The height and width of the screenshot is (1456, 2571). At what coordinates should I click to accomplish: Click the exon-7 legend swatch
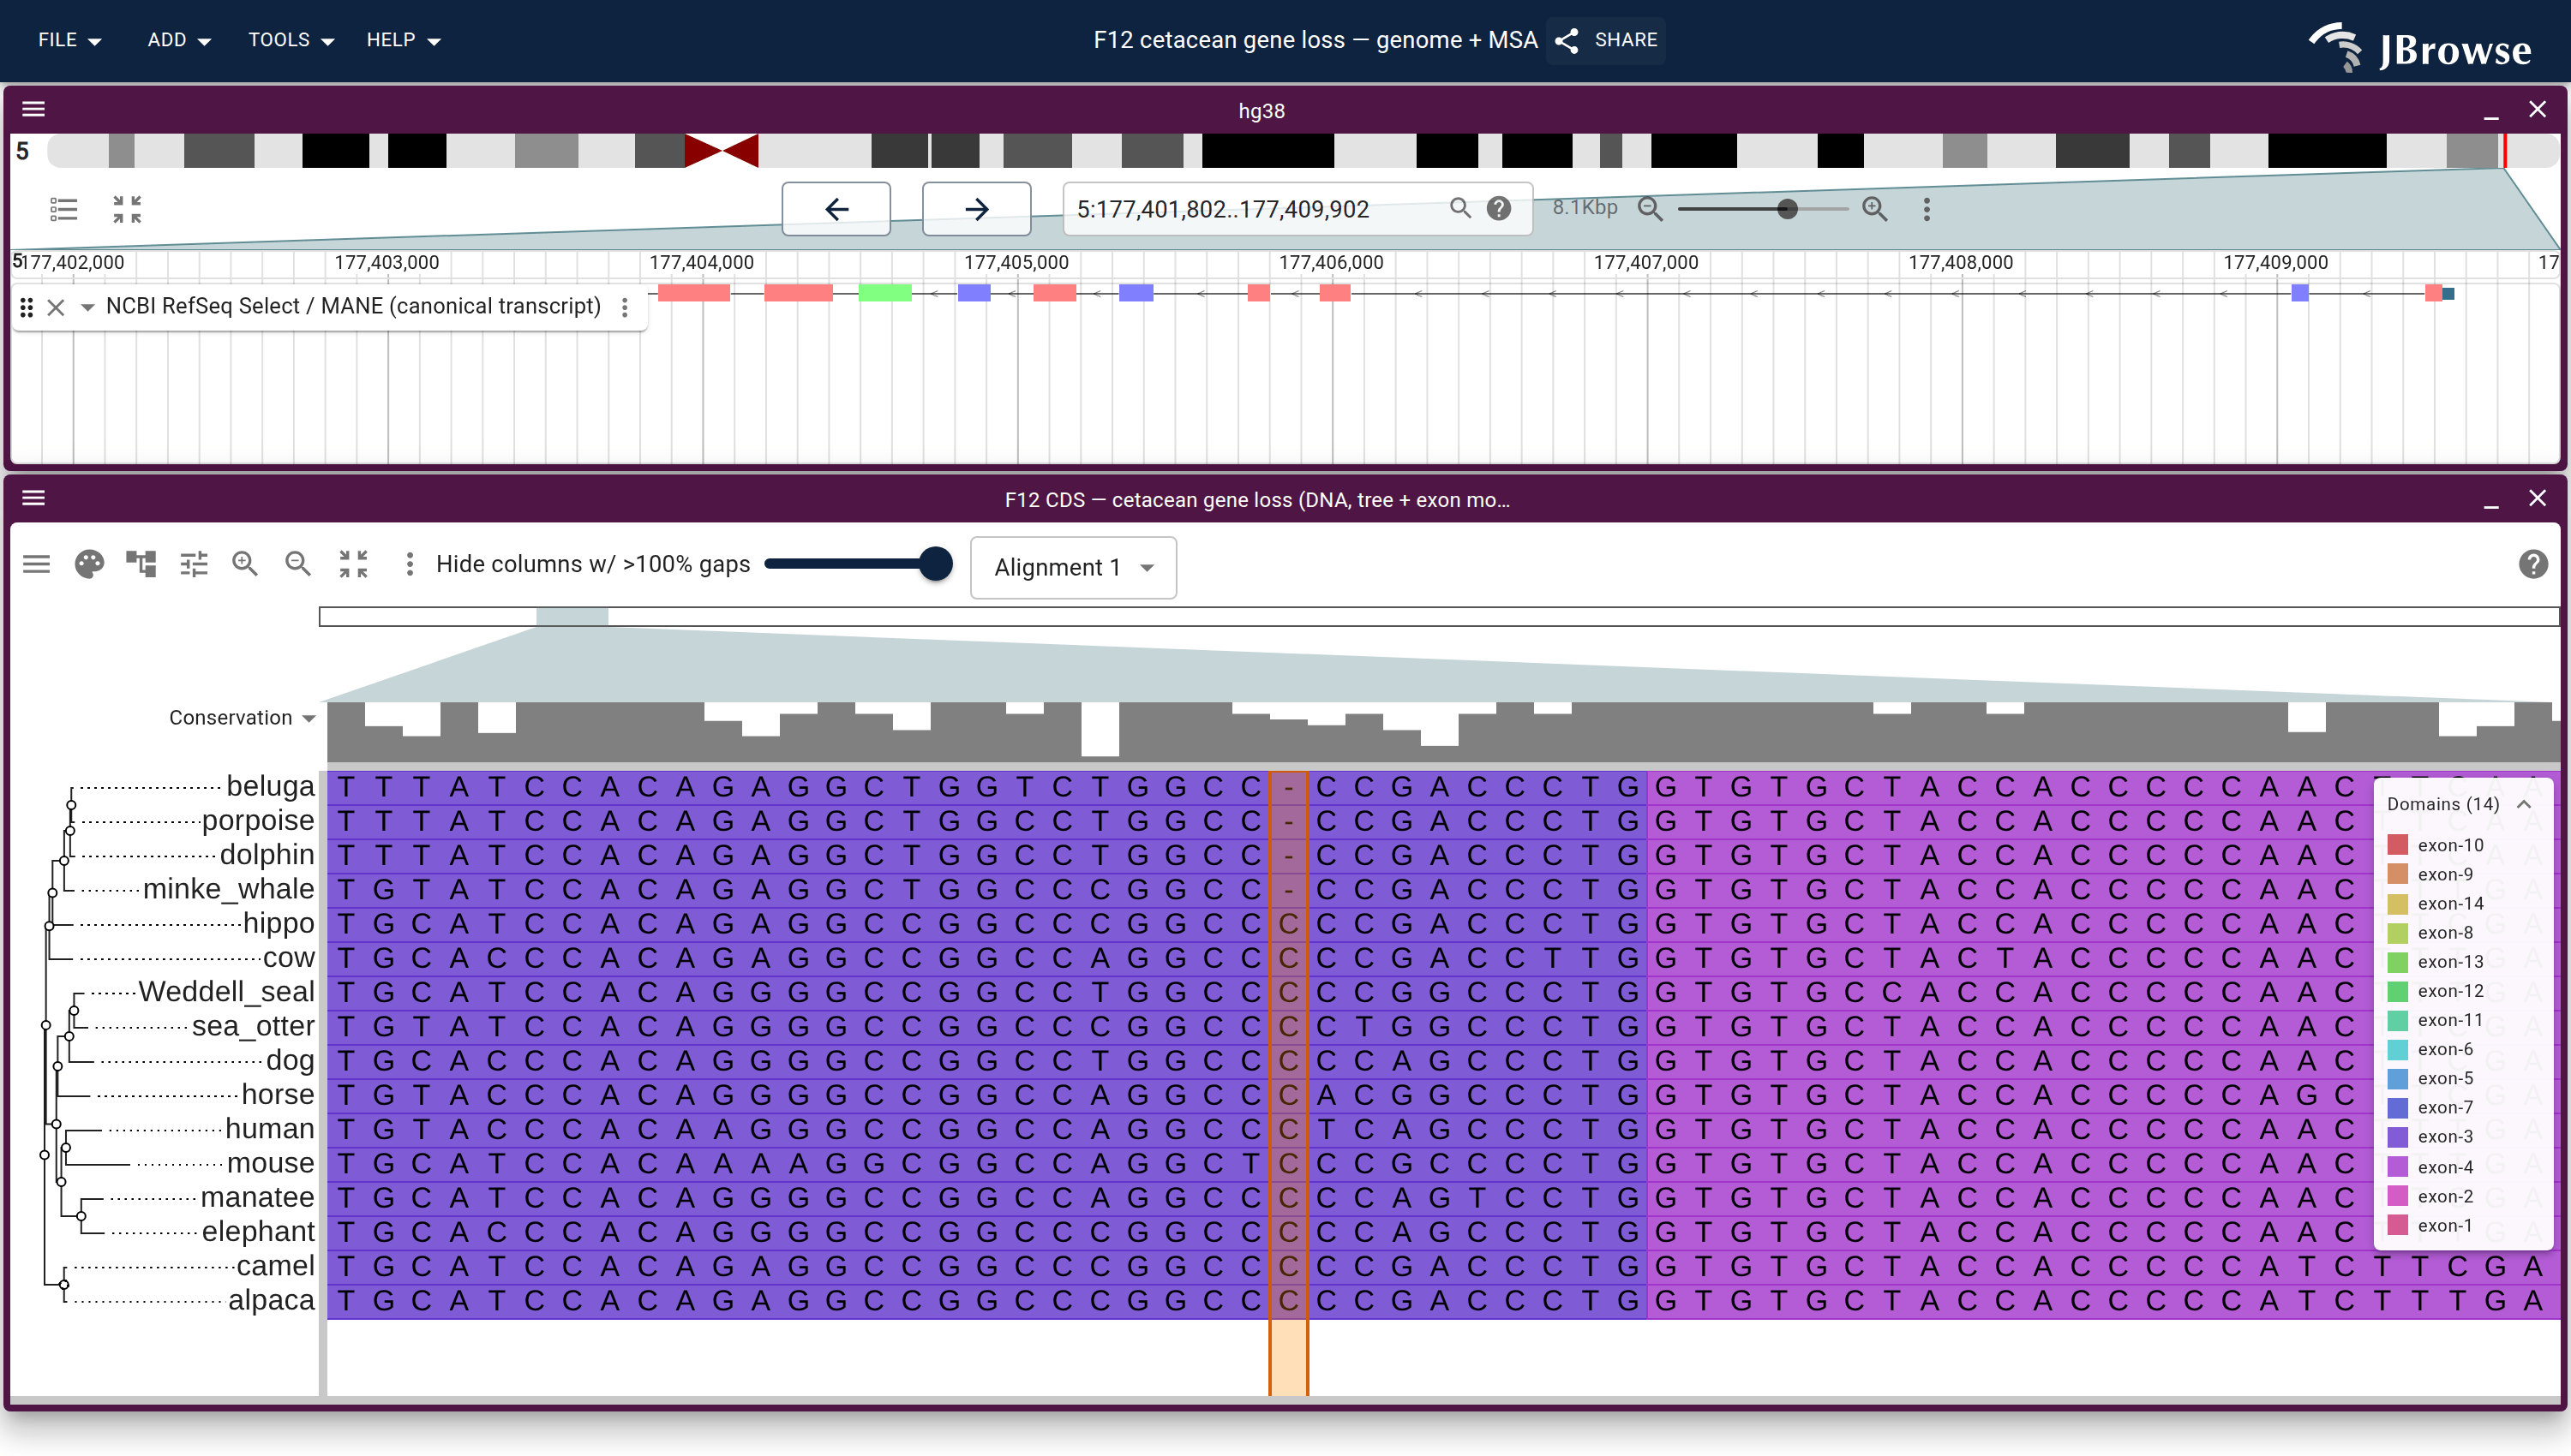pyautogui.click(x=2398, y=1107)
